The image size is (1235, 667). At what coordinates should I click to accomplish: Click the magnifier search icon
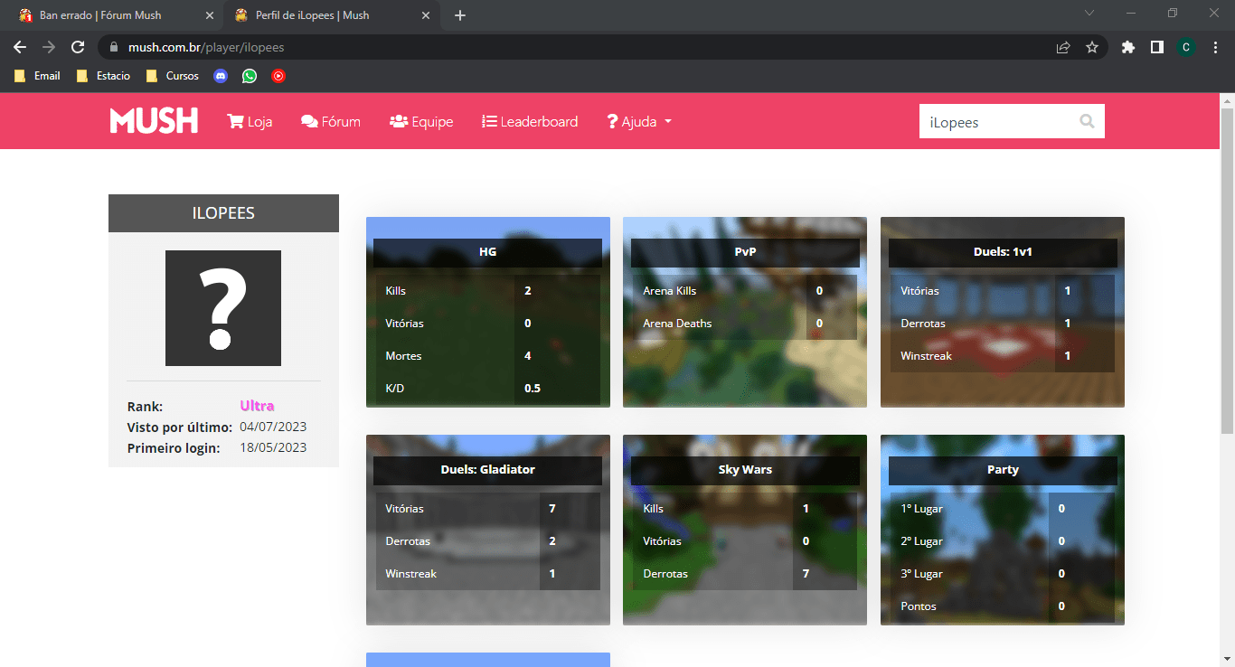pos(1088,121)
